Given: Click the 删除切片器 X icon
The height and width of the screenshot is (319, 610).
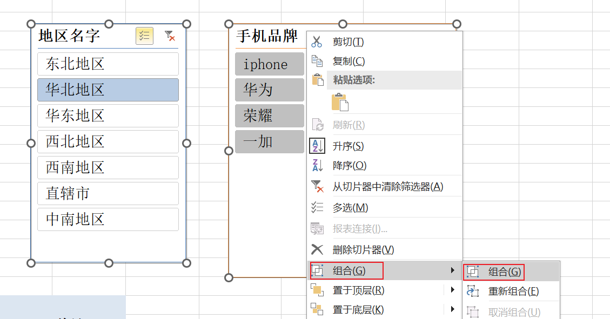Looking at the screenshot, I should coord(318,249).
